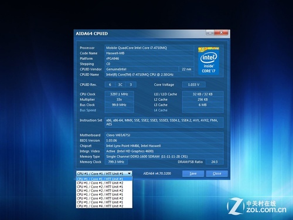Click the Integr. Video value Intel HD Graphics 4600
Image resolution: width=293 pixels, height=220 pixels.
[164, 151]
